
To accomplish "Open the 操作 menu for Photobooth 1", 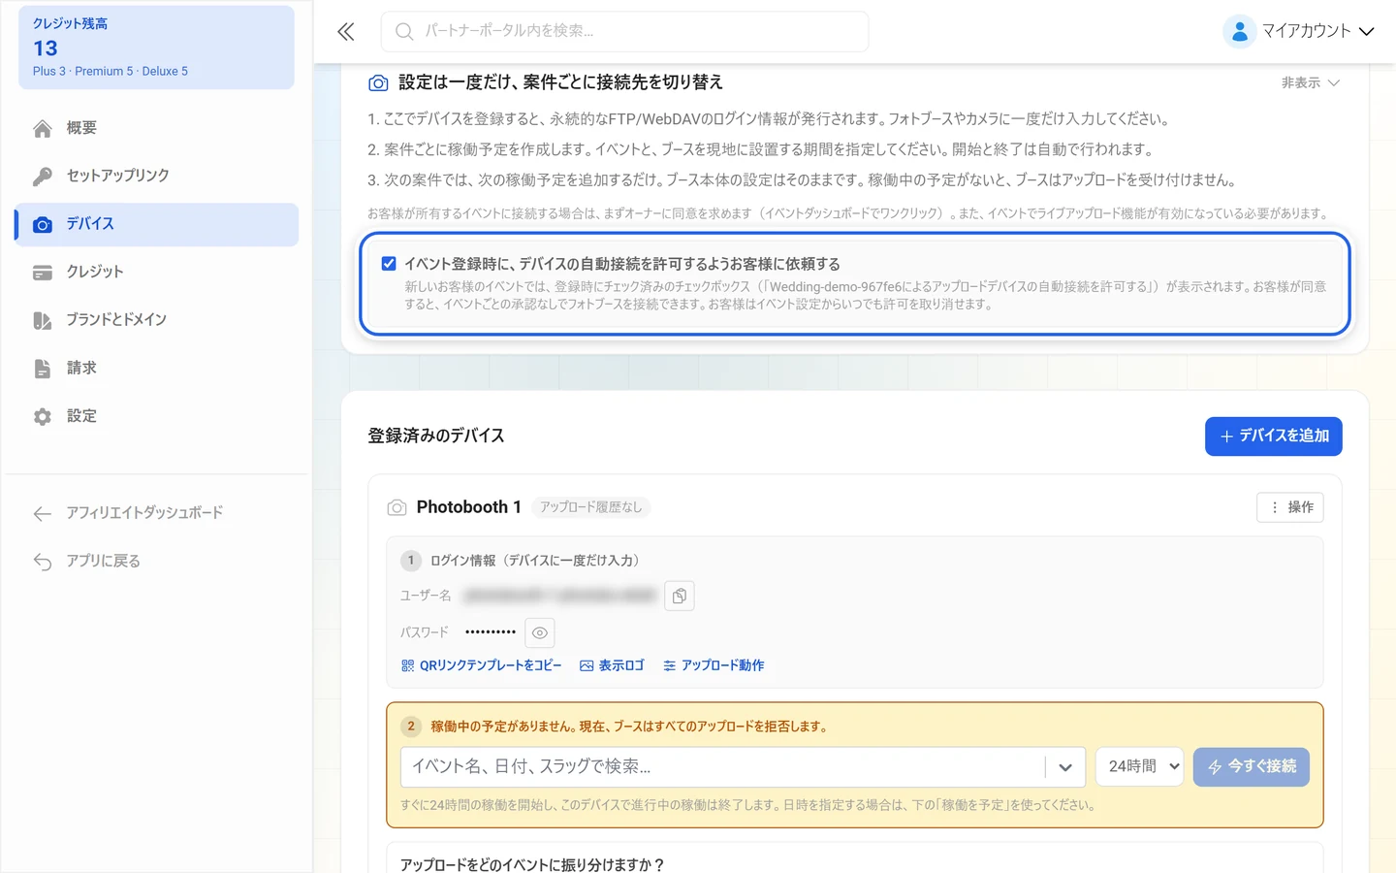I will click(1290, 507).
